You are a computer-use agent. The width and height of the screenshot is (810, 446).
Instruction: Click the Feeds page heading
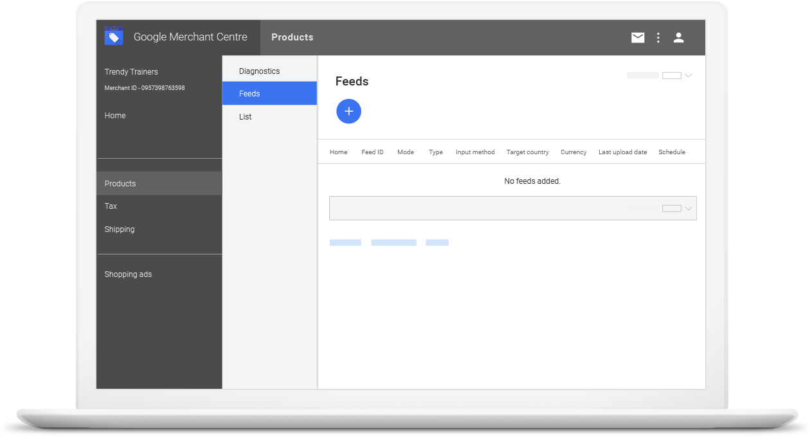click(352, 82)
